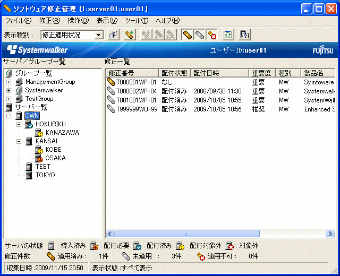Screen dimensions: 340x276
Task: Click the 重要度 column header
Action: tap(262, 73)
